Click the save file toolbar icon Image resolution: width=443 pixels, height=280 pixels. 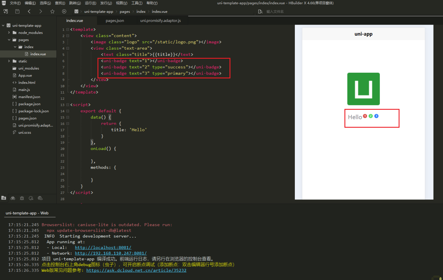tap(17, 11)
